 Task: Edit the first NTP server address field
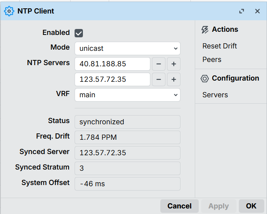coord(112,64)
